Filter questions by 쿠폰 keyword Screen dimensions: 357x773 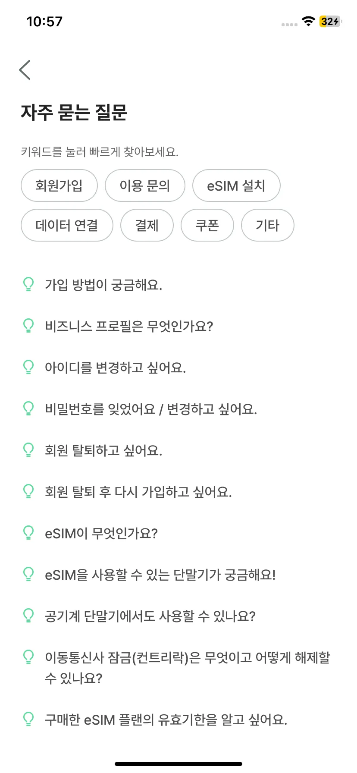point(207,225)
